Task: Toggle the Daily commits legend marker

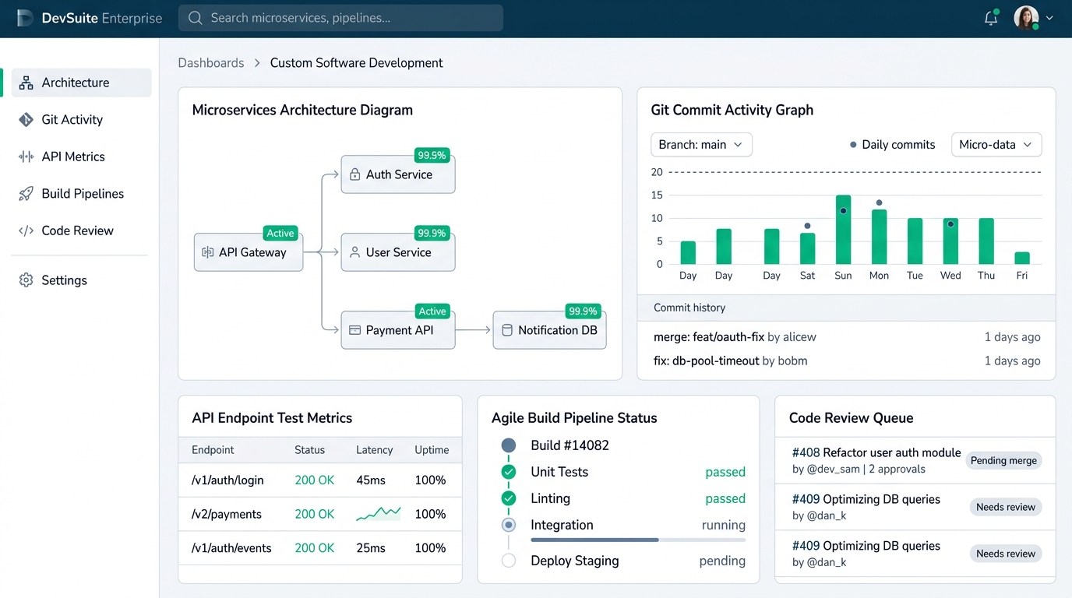Action: tap(853, 145)
